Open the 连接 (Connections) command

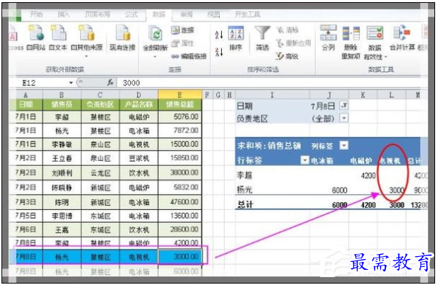pos(183,30)
